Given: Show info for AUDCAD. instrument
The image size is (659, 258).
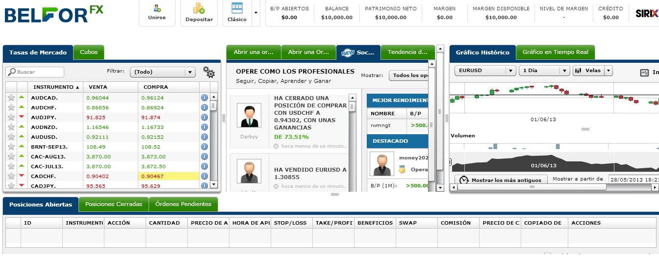Looking at the screenshot, I should point(204,98).
